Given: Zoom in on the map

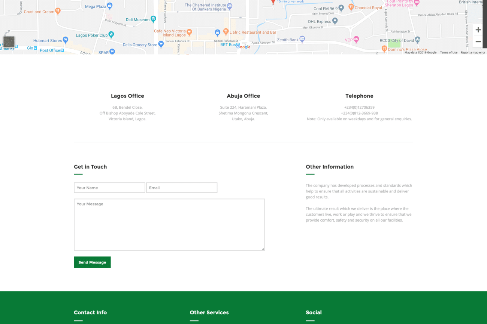Looking at the screenshot, I should tap(478, 30).
